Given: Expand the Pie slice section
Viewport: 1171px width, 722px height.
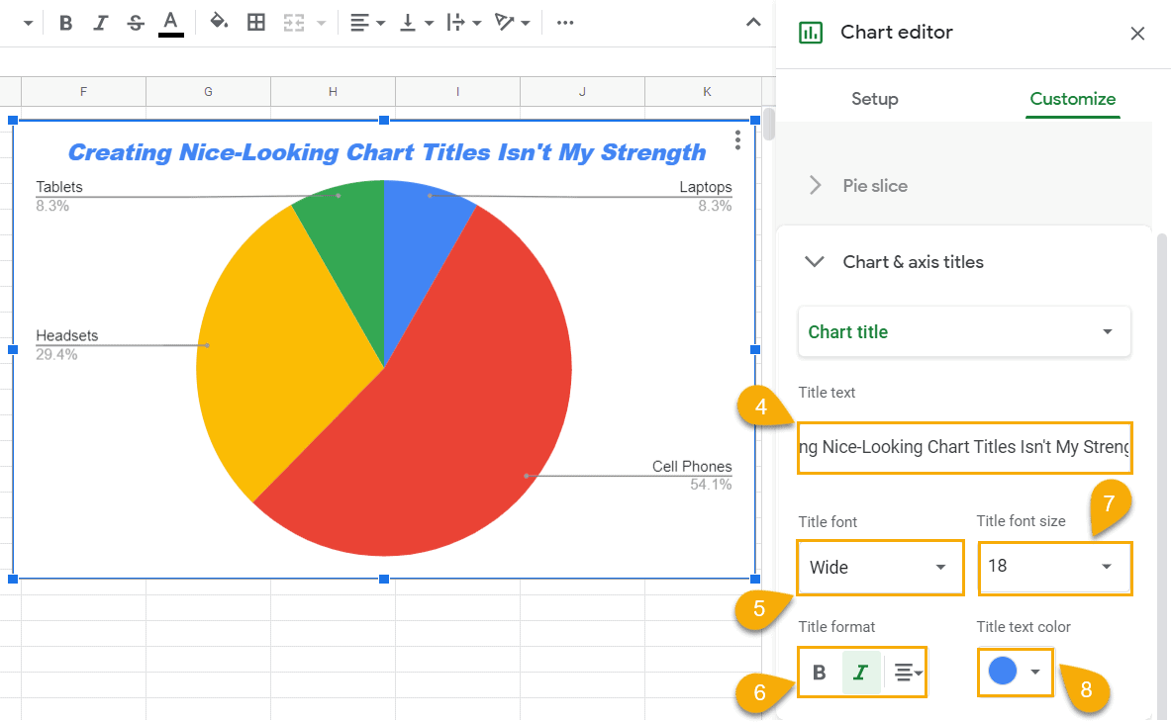Looking at the screenshot, I should click(814, 186).
